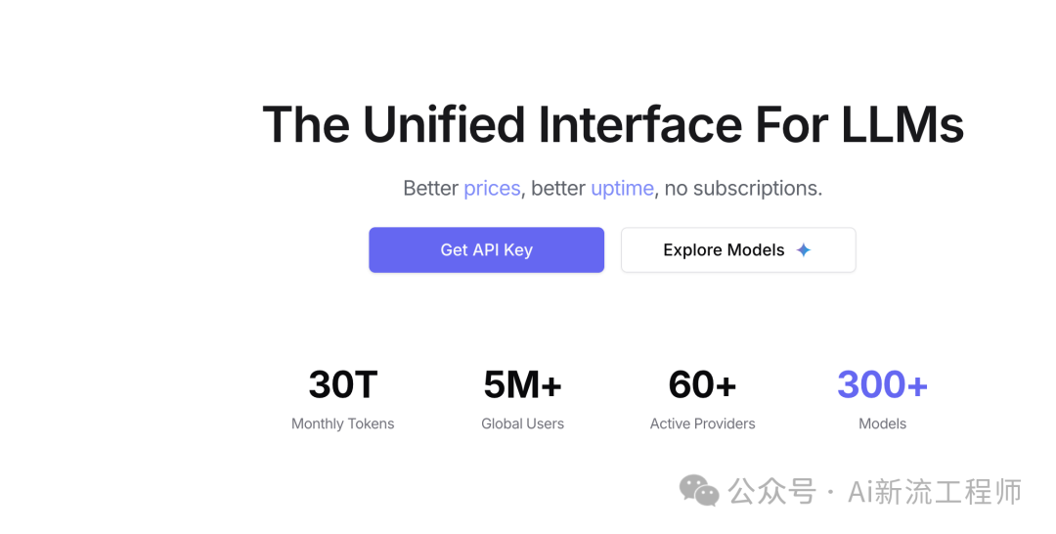Click the 'Global Users' label
This screenshot has height=534, width=1056.
click(522, 423)
